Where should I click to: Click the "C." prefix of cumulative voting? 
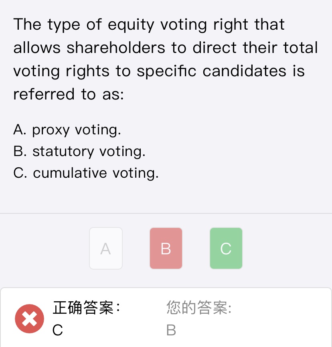pos(20,173)
